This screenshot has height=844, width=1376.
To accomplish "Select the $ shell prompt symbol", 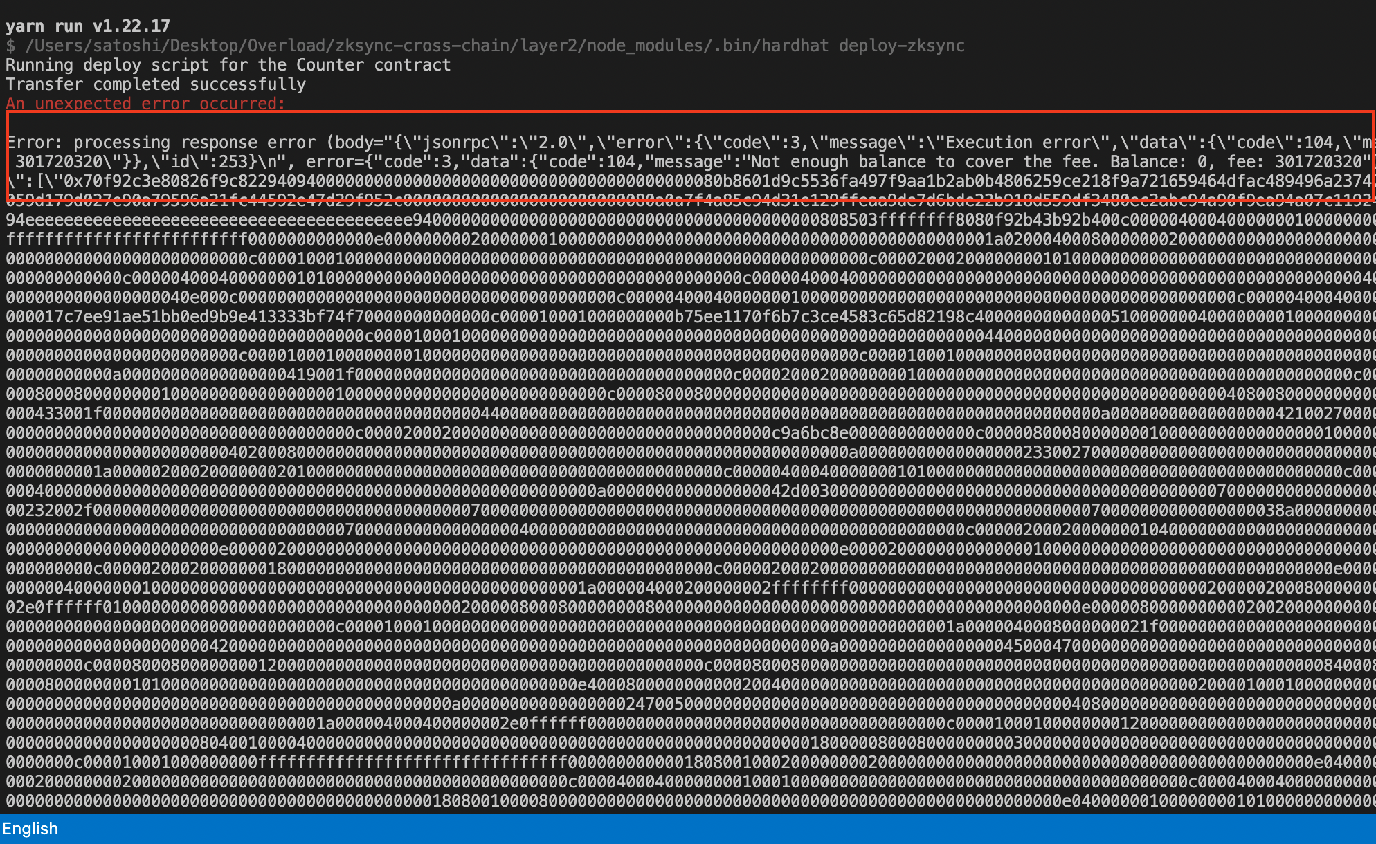I will [x=10, y=46].
